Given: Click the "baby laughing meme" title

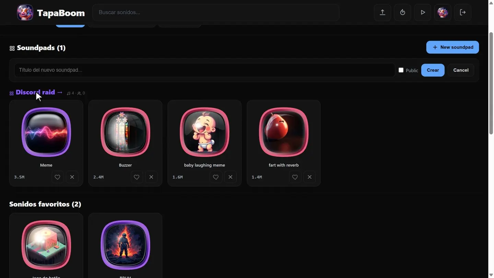Looking at the screenshot, I should click(204, 165).
